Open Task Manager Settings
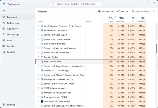This screenshot has height=108, width=158. 18,105
